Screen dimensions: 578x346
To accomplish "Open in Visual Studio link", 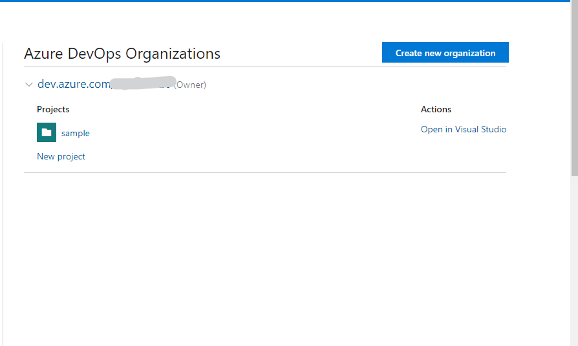I will pyautogui.click(x=463, y=129).
